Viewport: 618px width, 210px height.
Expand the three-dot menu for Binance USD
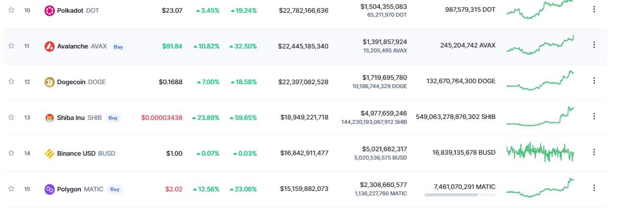click(594, 152)
